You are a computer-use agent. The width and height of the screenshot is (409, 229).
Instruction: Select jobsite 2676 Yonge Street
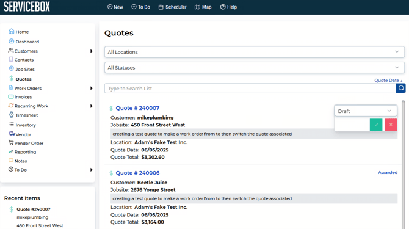tap(153, 190)
